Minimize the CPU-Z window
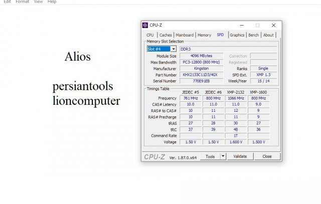The width and height of the screenshot is (321, 204). [x=242, y=25]
